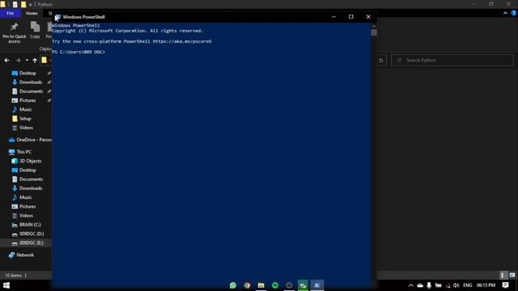Select Downloads in Quick access list
The height and width of the screenshot is (291, 518).
coord(31,82)
